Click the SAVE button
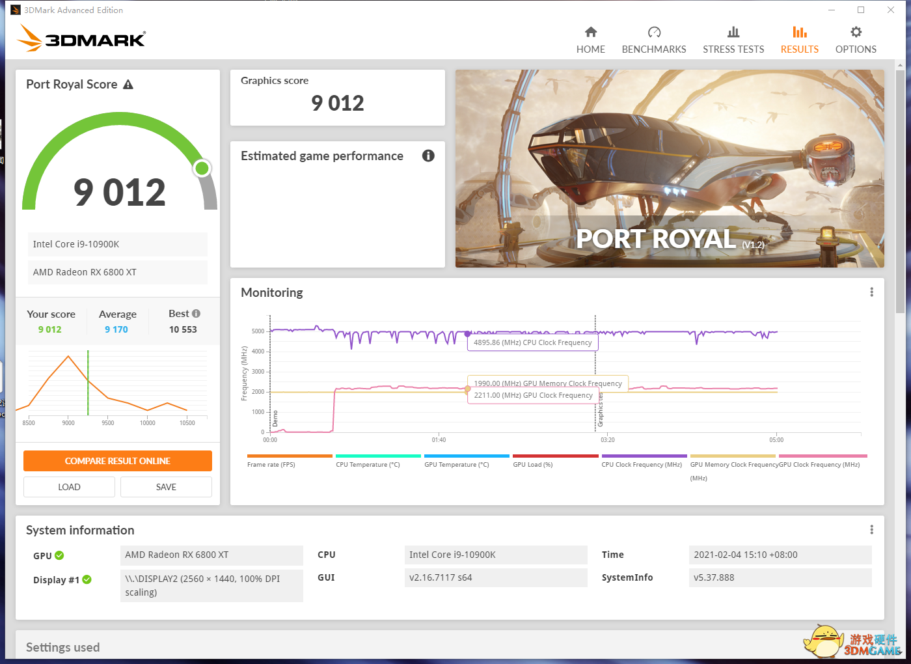 pyautogui.click(x=166, y=487)
